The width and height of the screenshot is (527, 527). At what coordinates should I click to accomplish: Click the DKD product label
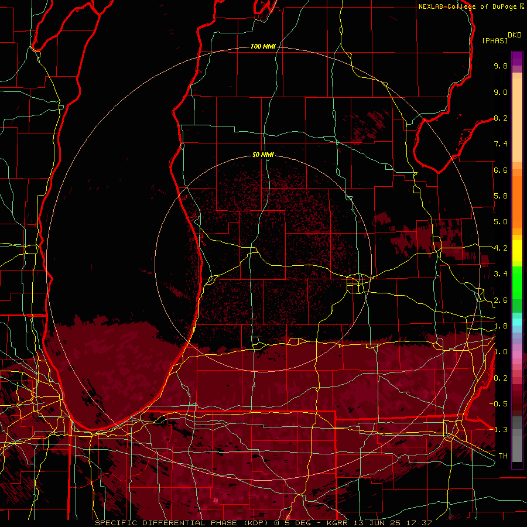pos(515,35)
